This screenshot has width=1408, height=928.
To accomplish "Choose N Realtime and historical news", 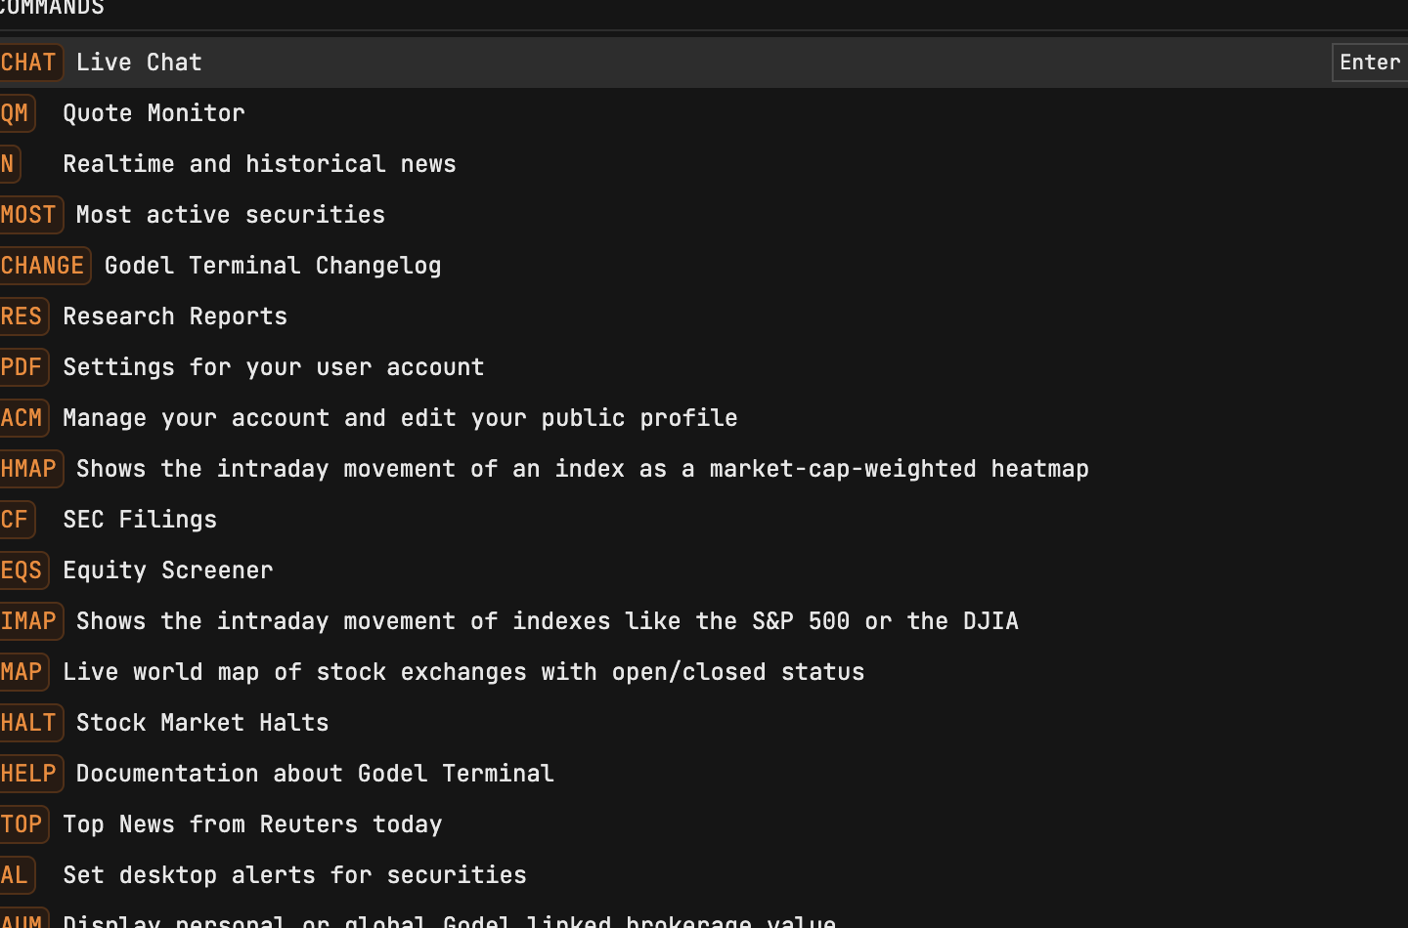I will pos(704,164).
